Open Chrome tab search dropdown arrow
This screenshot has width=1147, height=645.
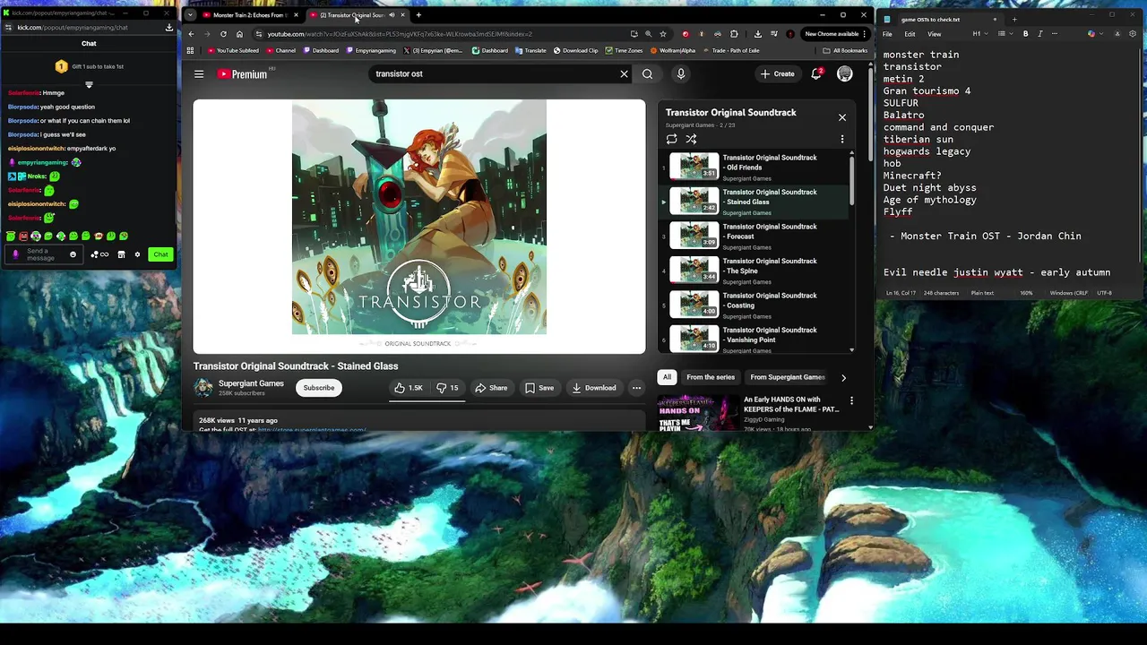pos(190,15)
